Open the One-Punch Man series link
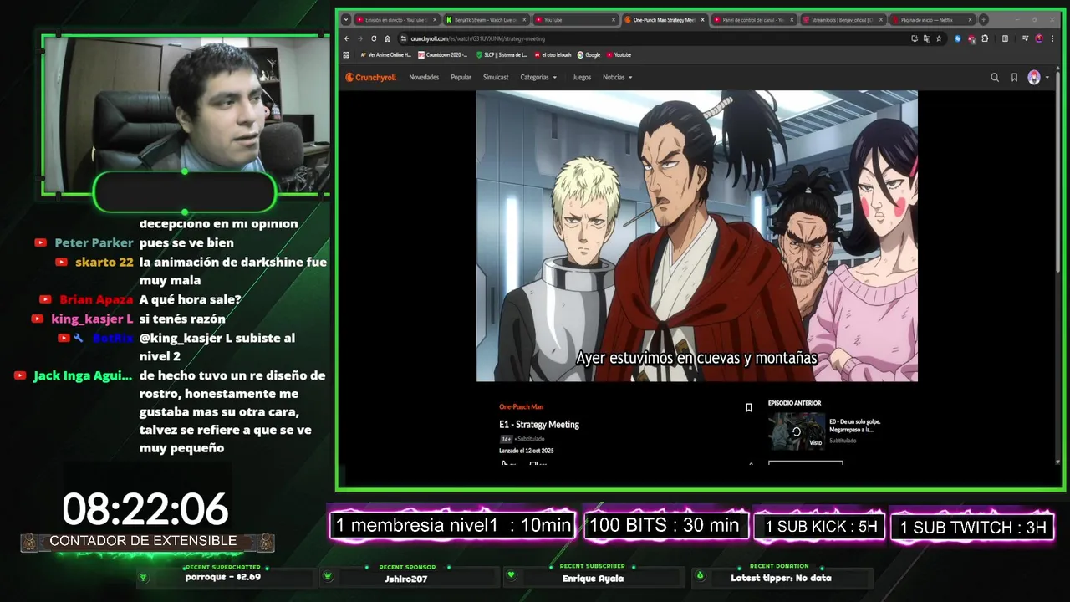The width and height of the screenshot is (1070, 602). click(x=521, y=407)
